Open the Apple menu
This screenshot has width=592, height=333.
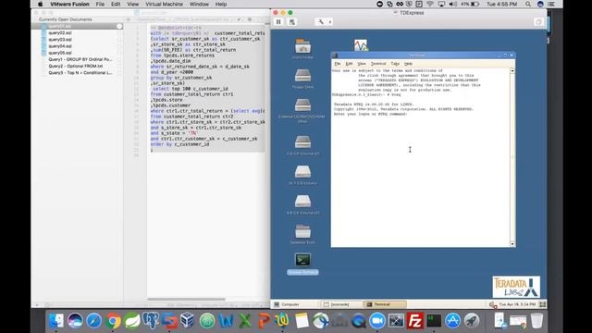pyautogui.click(x=41, y=4)
